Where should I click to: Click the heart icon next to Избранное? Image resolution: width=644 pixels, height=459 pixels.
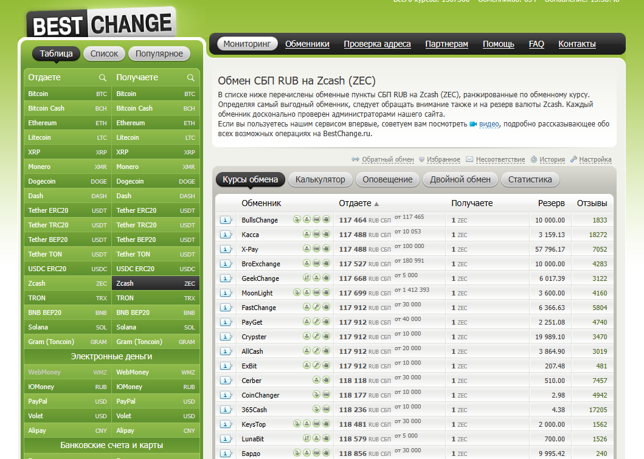pyautogui.click(x=422, y=159)
